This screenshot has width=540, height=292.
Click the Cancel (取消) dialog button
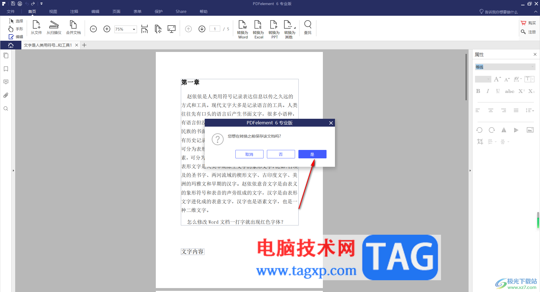(249, 154)
